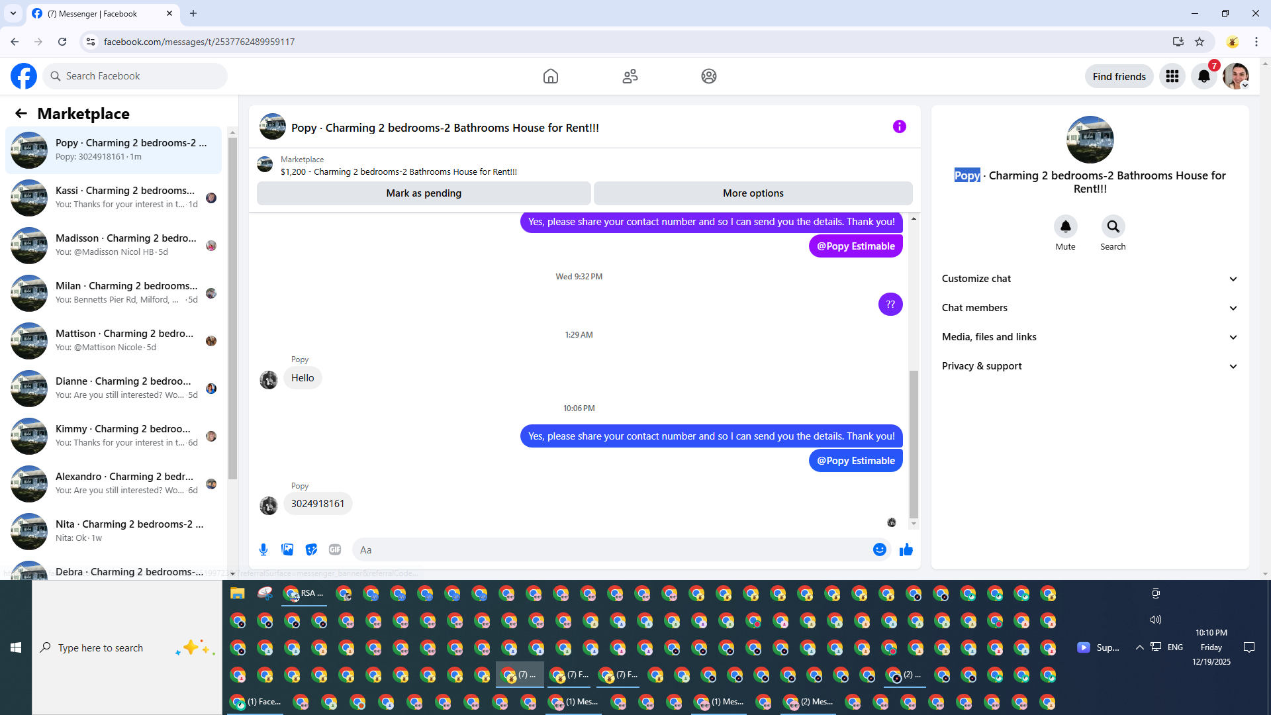The width and height of the screenshot is (1271, 715).
Task: Mute this conversation with bell toggle
Action: pyautogui.click(x=1065, y=226)
